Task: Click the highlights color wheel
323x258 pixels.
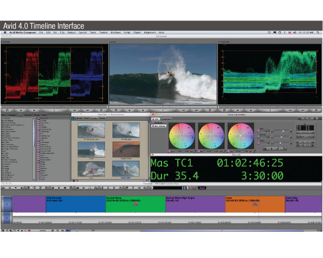Action: click(241, 136)
